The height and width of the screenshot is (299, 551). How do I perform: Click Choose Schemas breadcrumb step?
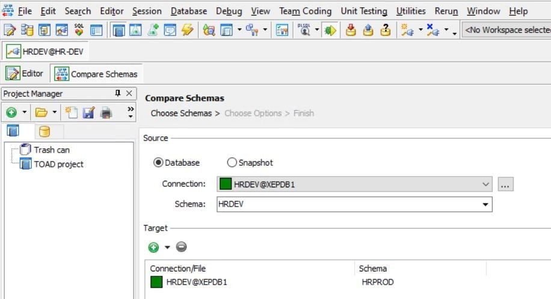click(x=181, y=113)
